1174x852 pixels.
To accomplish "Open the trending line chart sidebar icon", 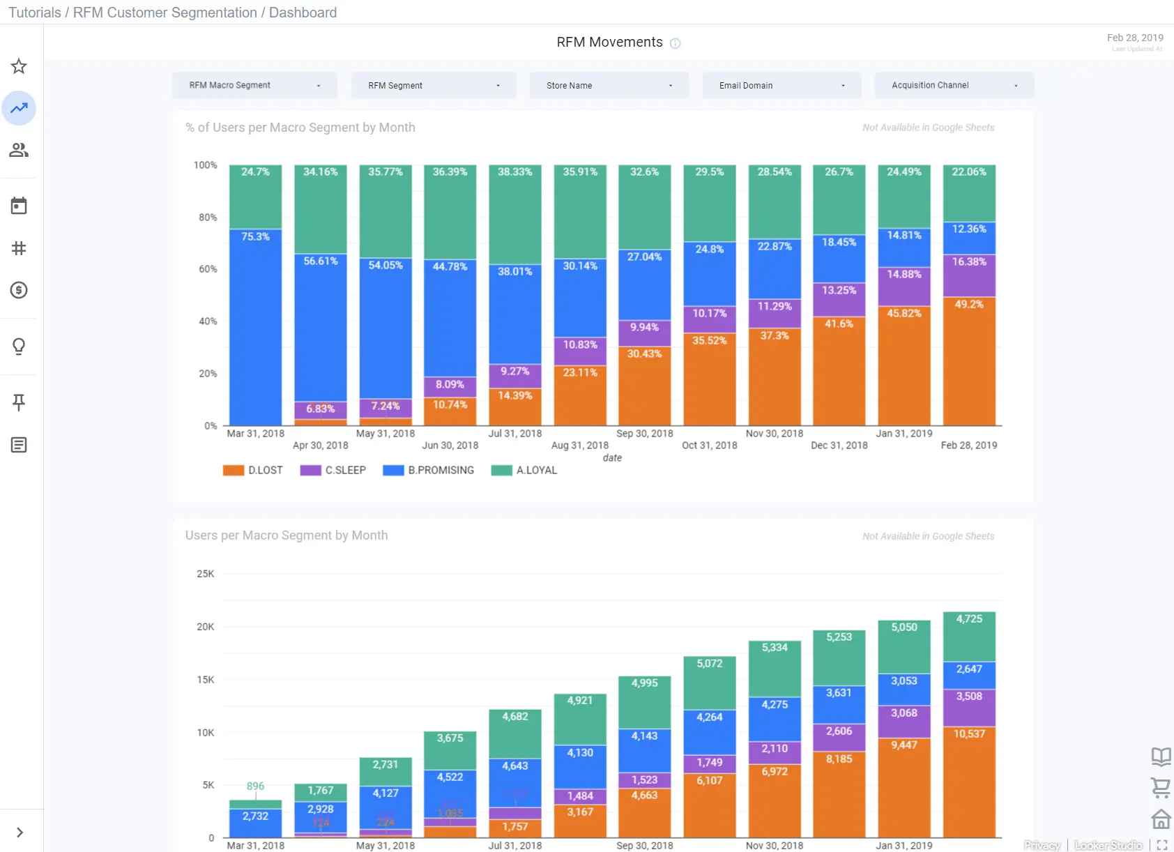I will click(19, 108).
